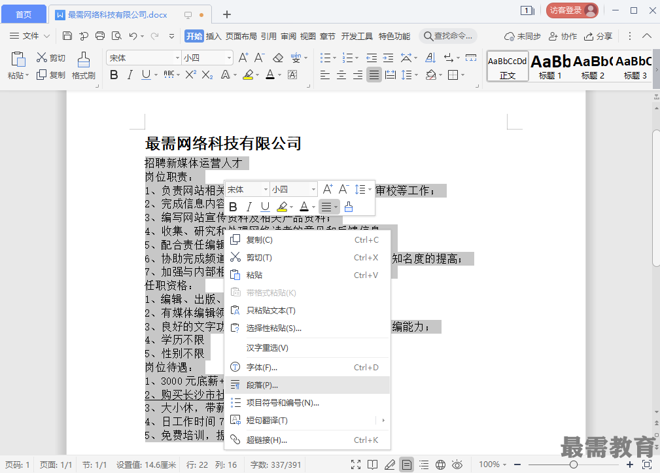Click the font color A button in ribbon
The width and height of the screenshot is (660, 473).
pos(270,75)
